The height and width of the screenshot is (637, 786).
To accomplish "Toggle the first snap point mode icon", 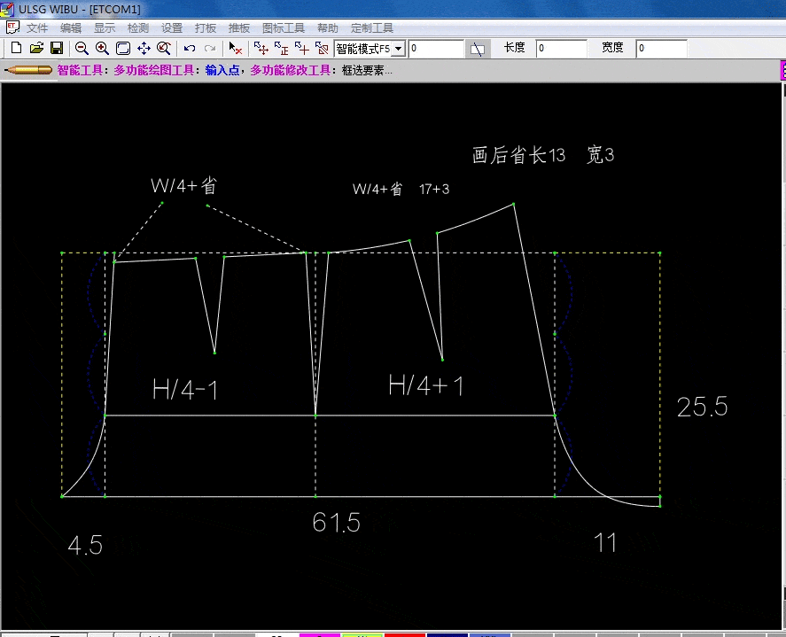I will pos(261,48).
